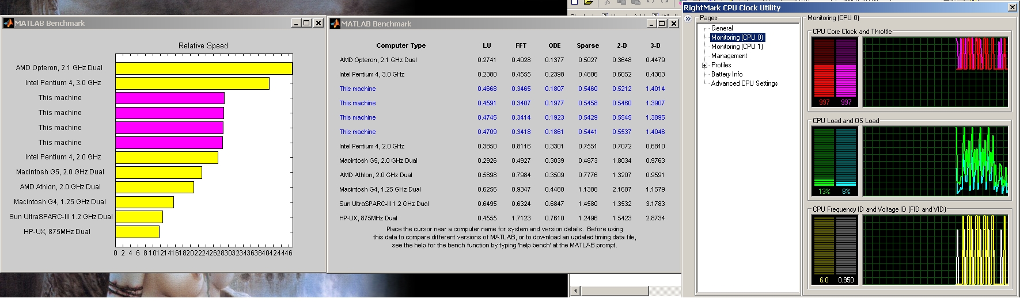Screen dimensions: 1020x302
Task: Click the 3-D value 3.1783 for Sun UltraSPARC
Action: (x=655, y=204)
